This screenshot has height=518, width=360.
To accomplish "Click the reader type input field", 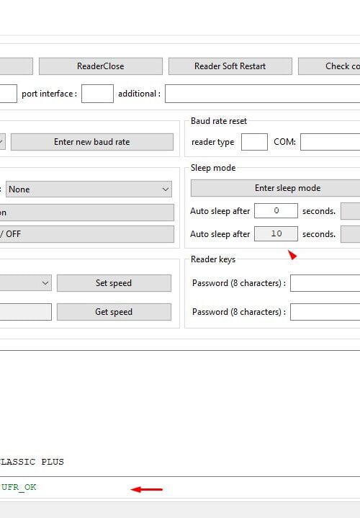I will pyautogui.click(x=254, y=142).
